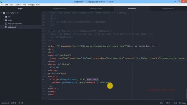
Task: Open the Find menu
Action: (x=25, y=5)
